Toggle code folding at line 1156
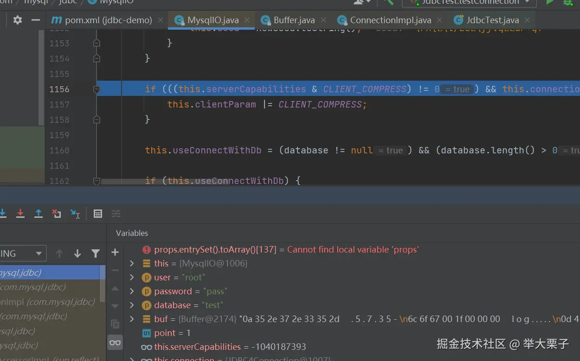 coord(97,89)
